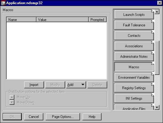Open the Registry Settings page

134,88
